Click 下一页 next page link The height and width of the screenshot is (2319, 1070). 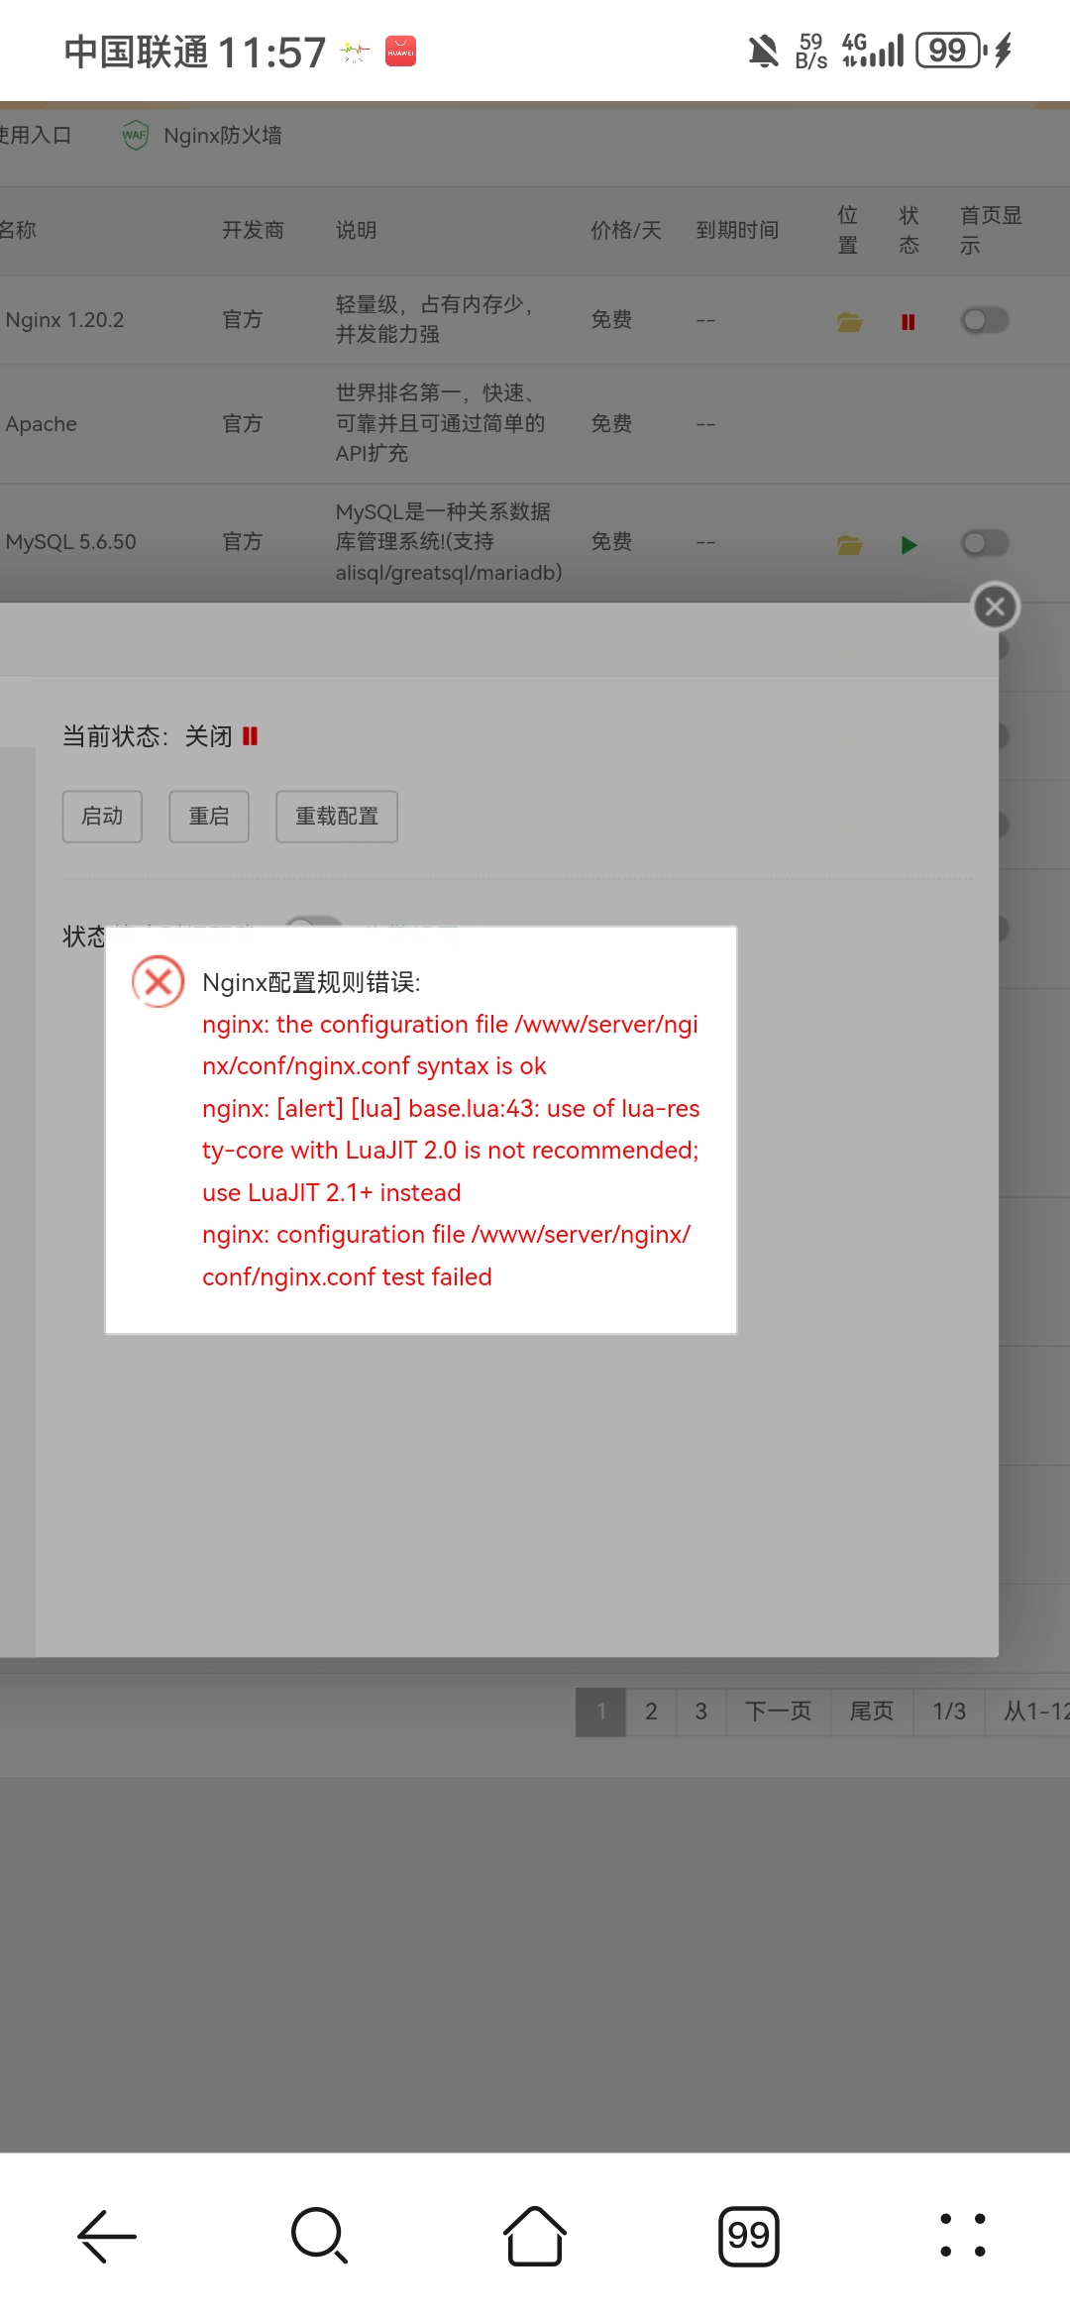779,1712
